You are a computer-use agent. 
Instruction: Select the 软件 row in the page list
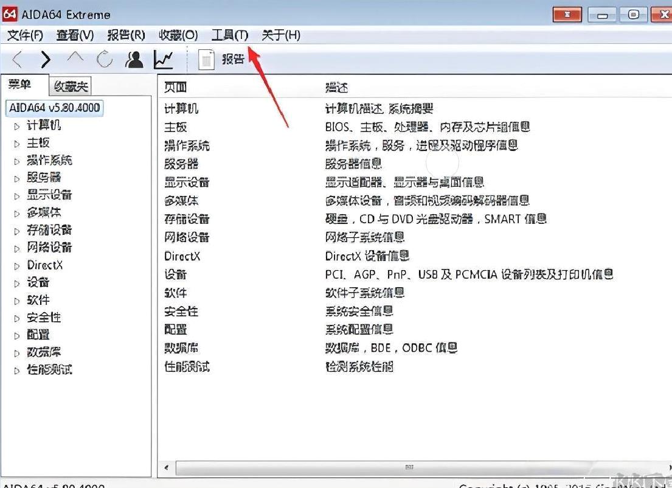176,293
